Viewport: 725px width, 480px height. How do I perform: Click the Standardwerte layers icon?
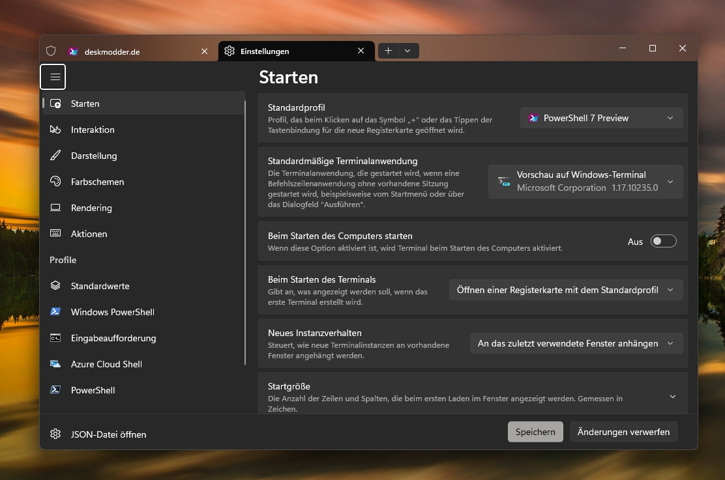55,285
